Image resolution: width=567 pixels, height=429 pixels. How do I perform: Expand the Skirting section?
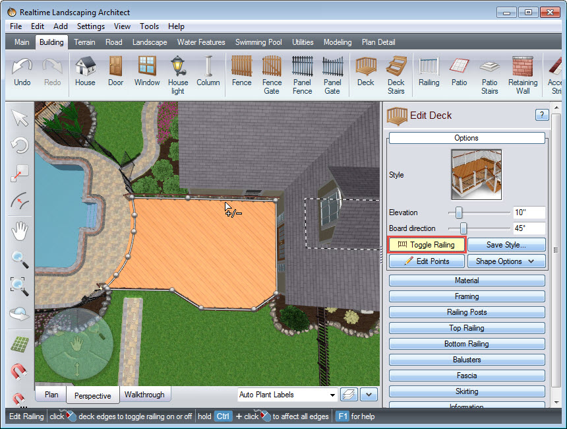point(467,391)
